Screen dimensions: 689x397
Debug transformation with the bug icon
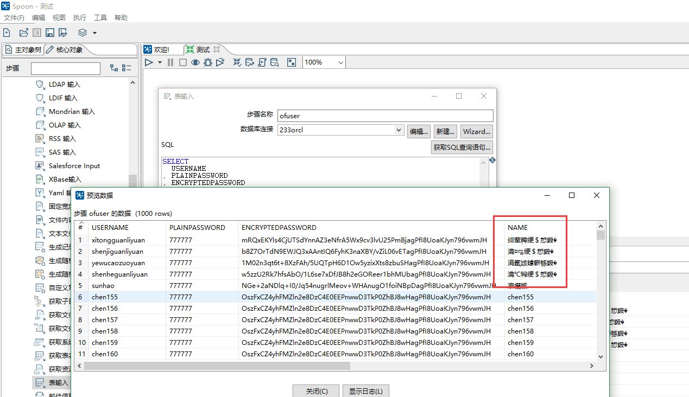[x=208, y=62]
